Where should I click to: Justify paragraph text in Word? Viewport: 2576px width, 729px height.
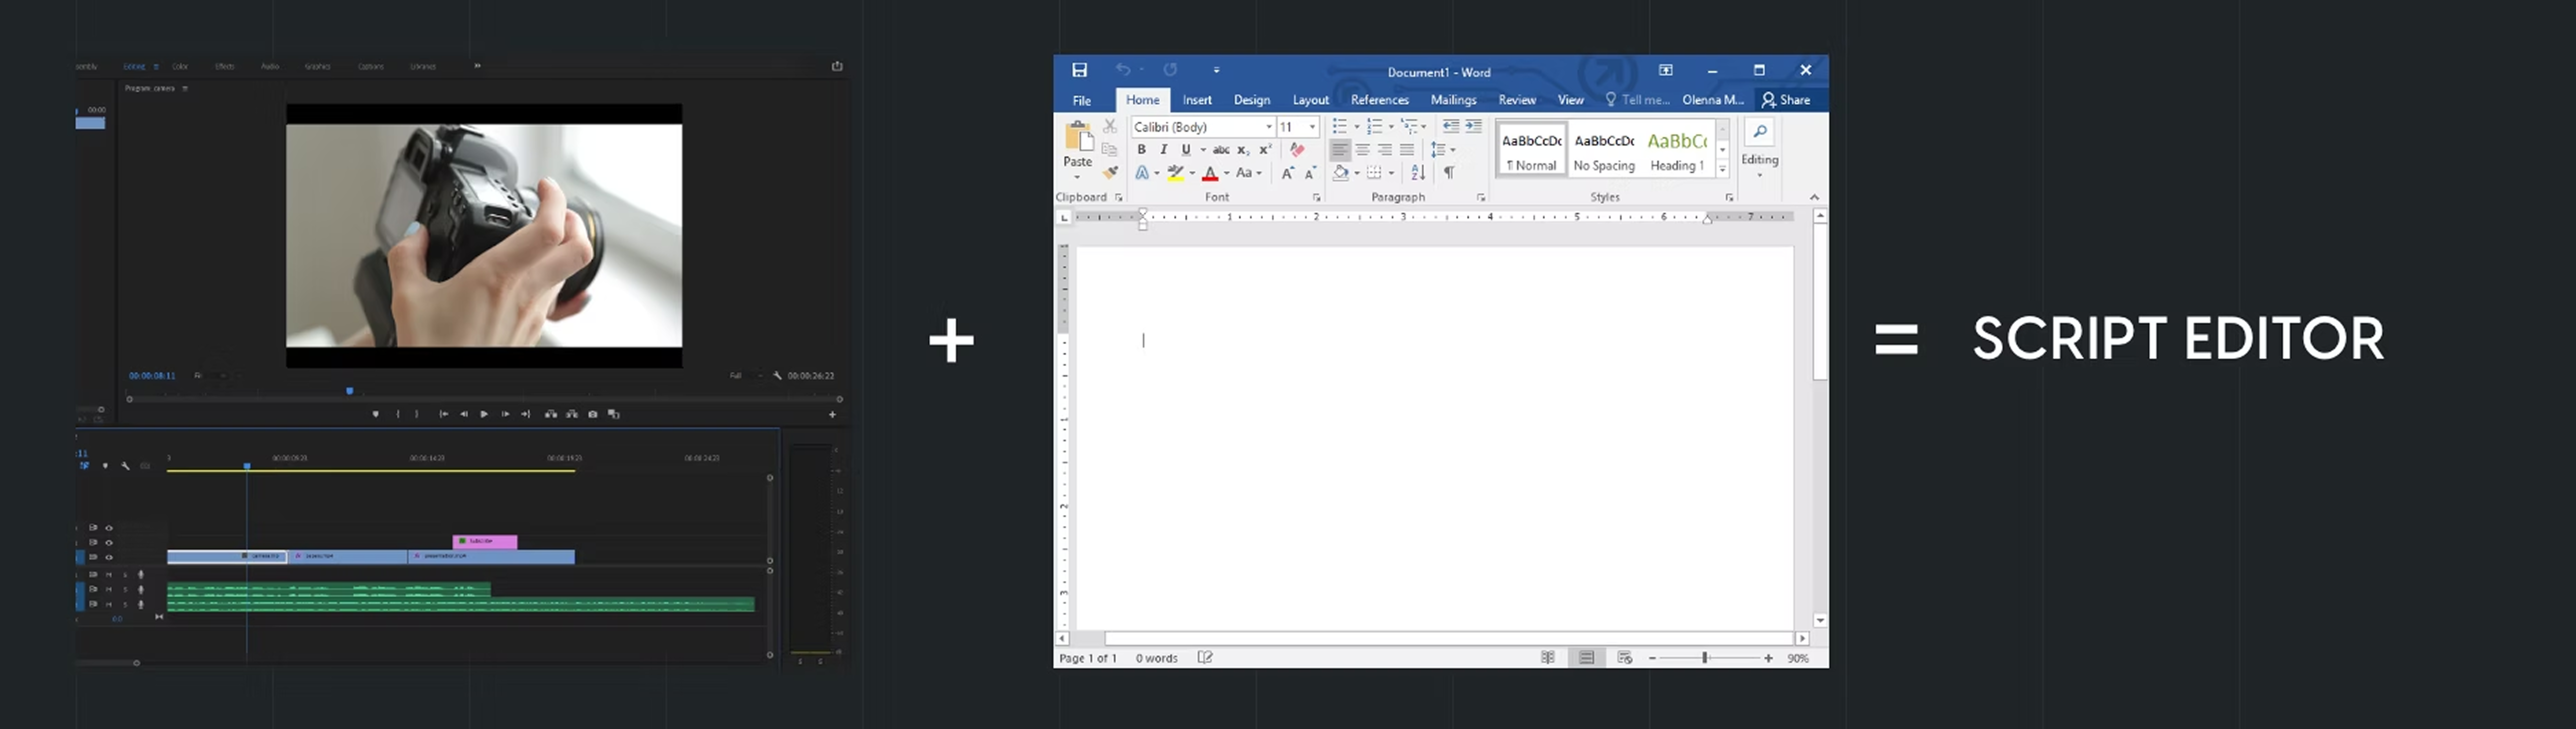click(x=1407, y=150)
